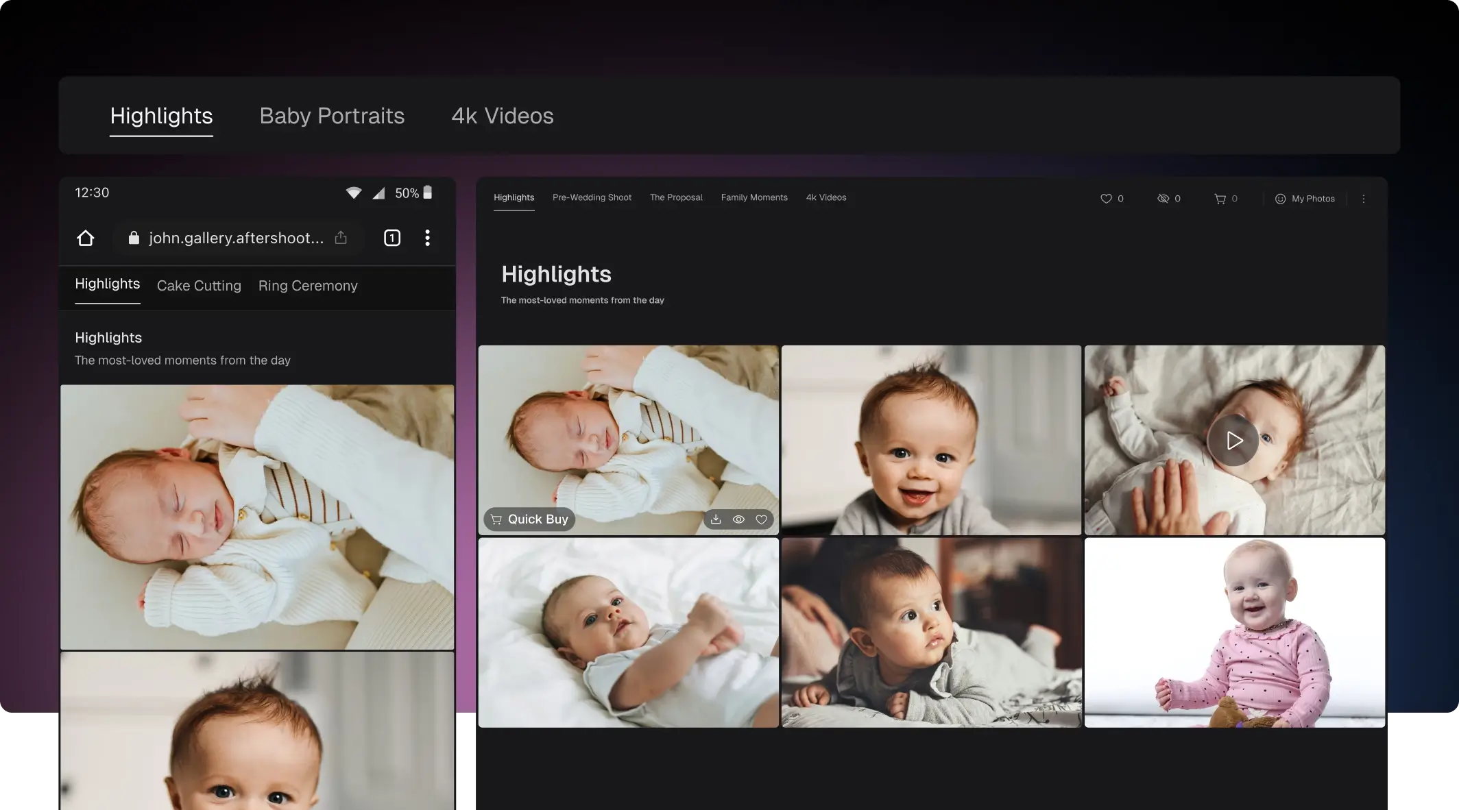Open the baby on tummy in grey outfit photo

pyautogui.click(x=931, y=633)
